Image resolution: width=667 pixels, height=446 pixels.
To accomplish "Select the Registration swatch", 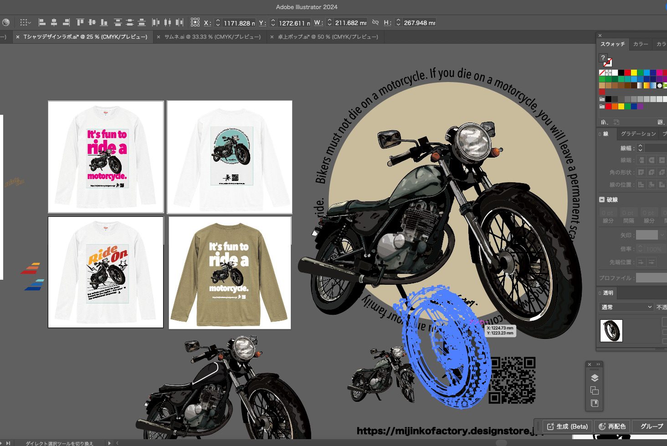I will click(608, 72).
